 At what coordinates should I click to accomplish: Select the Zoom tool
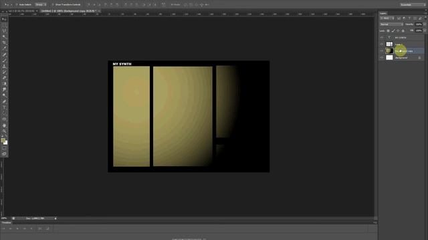coord(4,131)
